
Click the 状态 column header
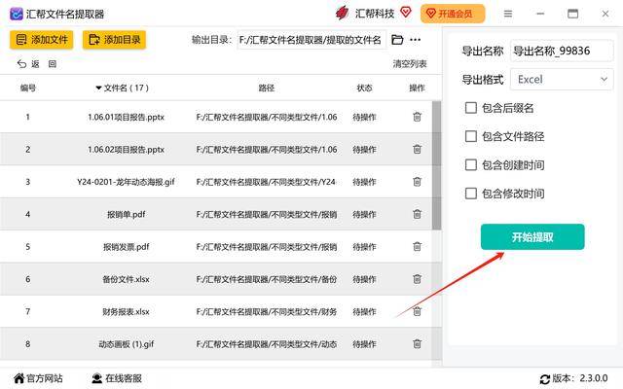coord(364,88)
